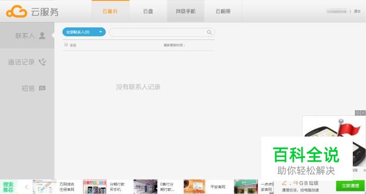The image size is (366, 194).
Task: Click the 退出 logout link
Action: click(x=357, y=11)
